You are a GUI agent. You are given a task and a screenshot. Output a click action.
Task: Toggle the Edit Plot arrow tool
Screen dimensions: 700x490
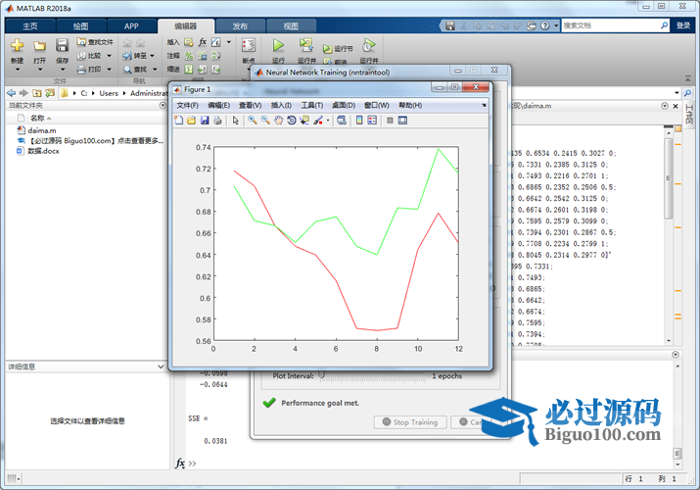(236, 121)
